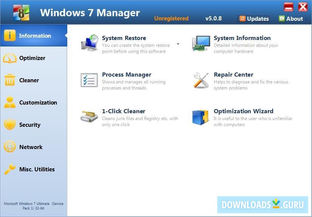
Task: Click the Information sidebar icon
Action: click(x=10, y=35)
